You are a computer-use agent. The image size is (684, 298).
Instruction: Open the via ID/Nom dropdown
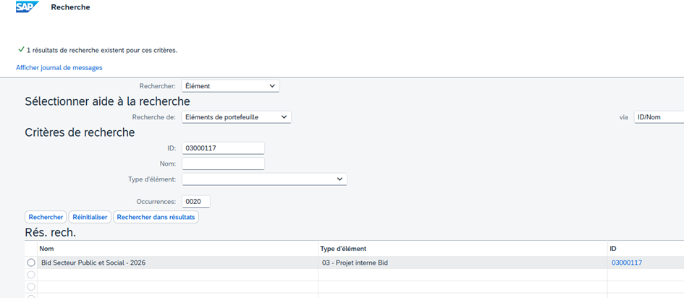click(658, 117)
